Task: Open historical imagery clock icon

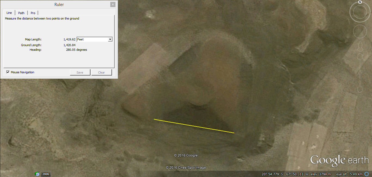Action: (37, 174)
